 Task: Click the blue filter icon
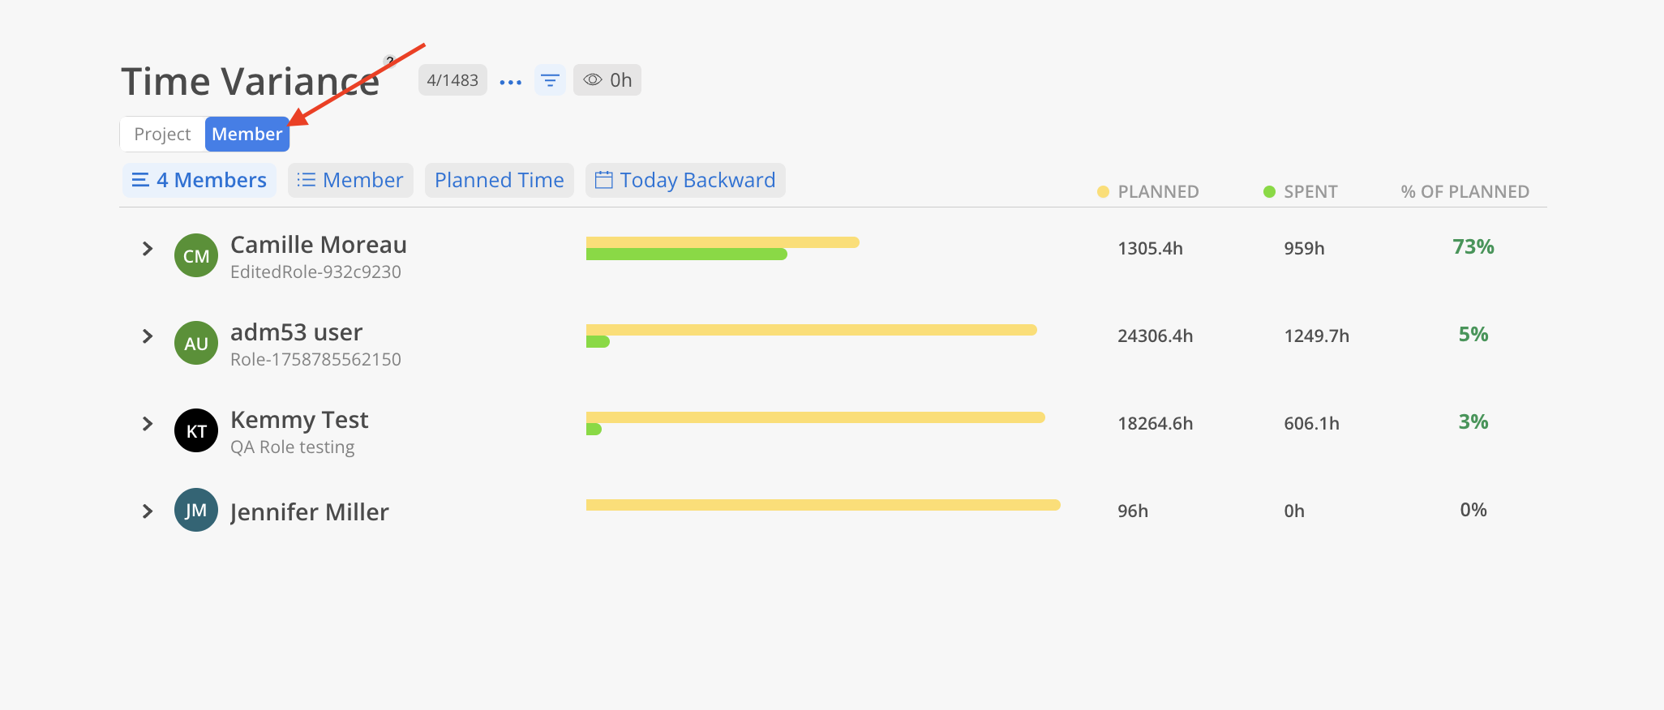[550, 80]
